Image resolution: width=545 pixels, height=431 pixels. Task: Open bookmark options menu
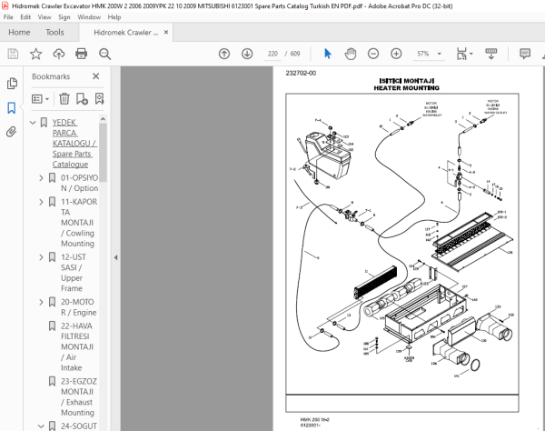pos(40,99)
